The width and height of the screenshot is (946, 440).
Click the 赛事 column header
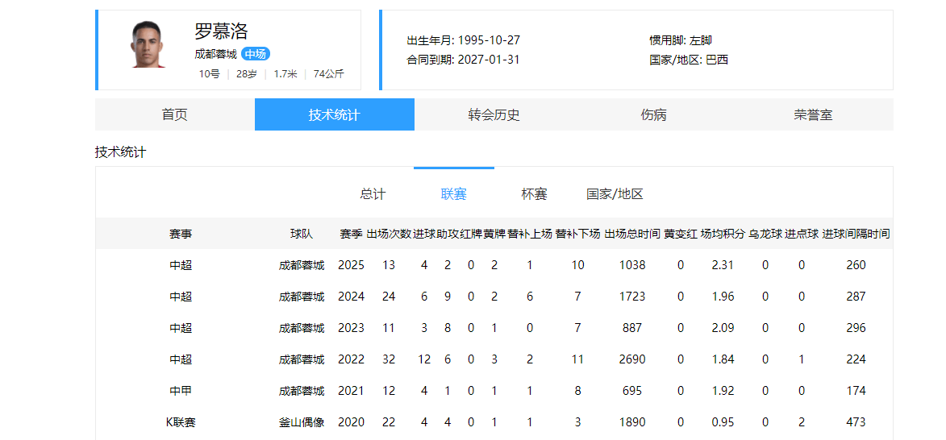coord(181,234)
